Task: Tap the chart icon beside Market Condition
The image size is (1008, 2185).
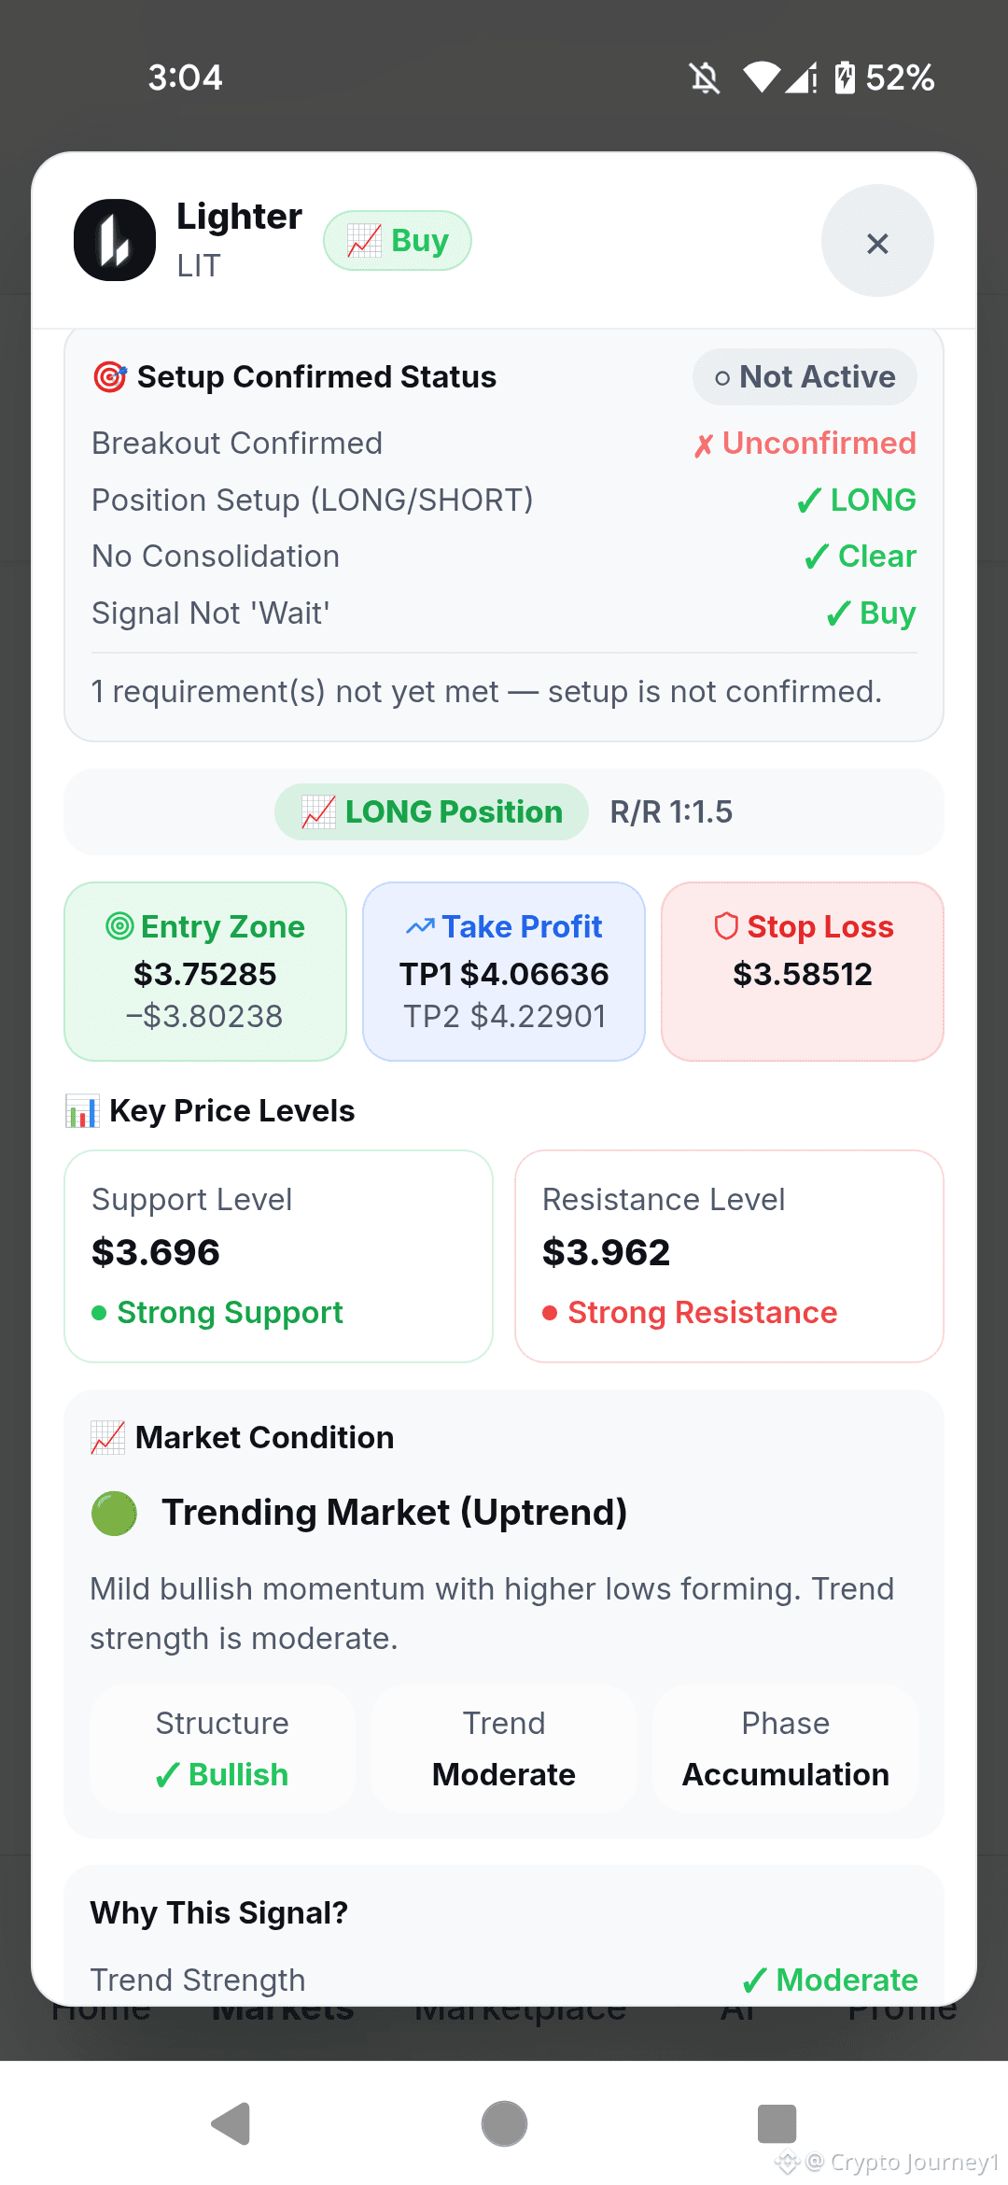Action: [107, 1438]
